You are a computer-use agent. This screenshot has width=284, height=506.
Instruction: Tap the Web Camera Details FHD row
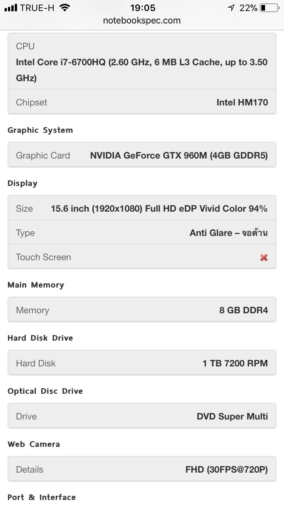coord(142,469)
